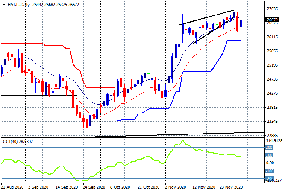Click the 25195 price axis label
This screenshot has width=282, height=192.
pos(272,65)
